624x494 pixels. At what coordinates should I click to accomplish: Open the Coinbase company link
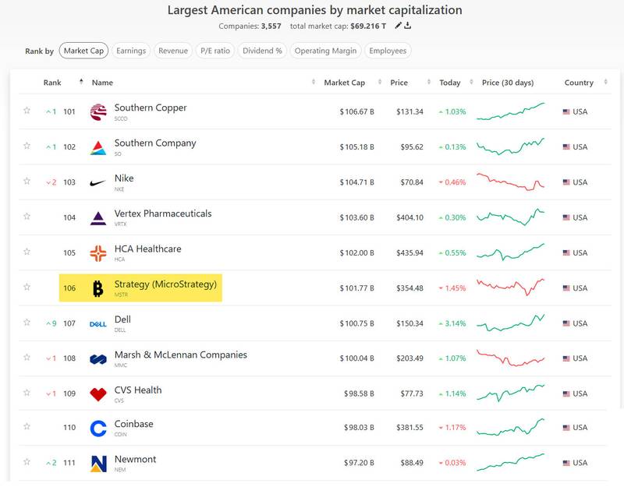pyautogui.click(x=133, y=424)
